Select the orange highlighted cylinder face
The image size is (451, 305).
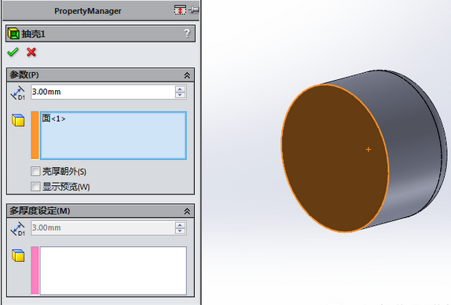click(x=335, y=158)
